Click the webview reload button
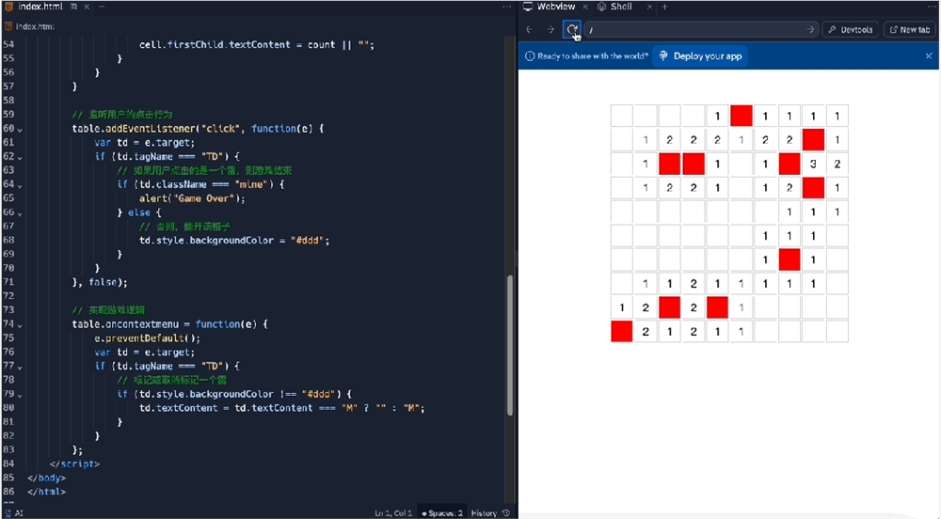Viewport: 941px width, 519px height. tap(571, 29)
